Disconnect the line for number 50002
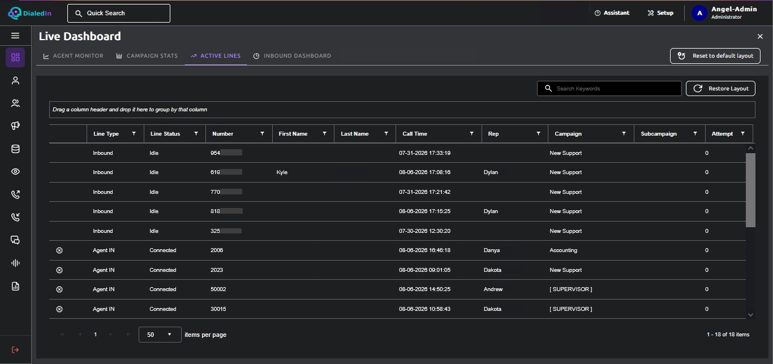The image size is (773, 364). point(59,289)
